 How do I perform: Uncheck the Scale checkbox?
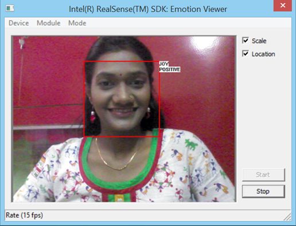click(x=246, y=40)
